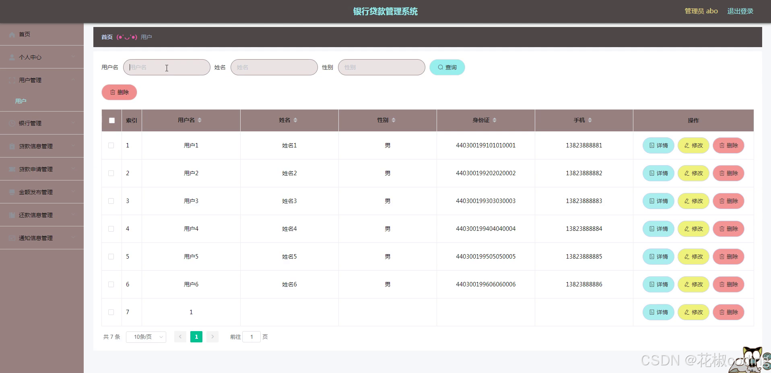771x373 pixels.
Task: Expand 金额发布管理 menu chevron
Action: [73, 192]
